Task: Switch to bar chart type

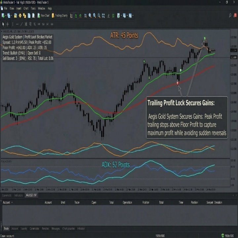Action: coord(71,16)
